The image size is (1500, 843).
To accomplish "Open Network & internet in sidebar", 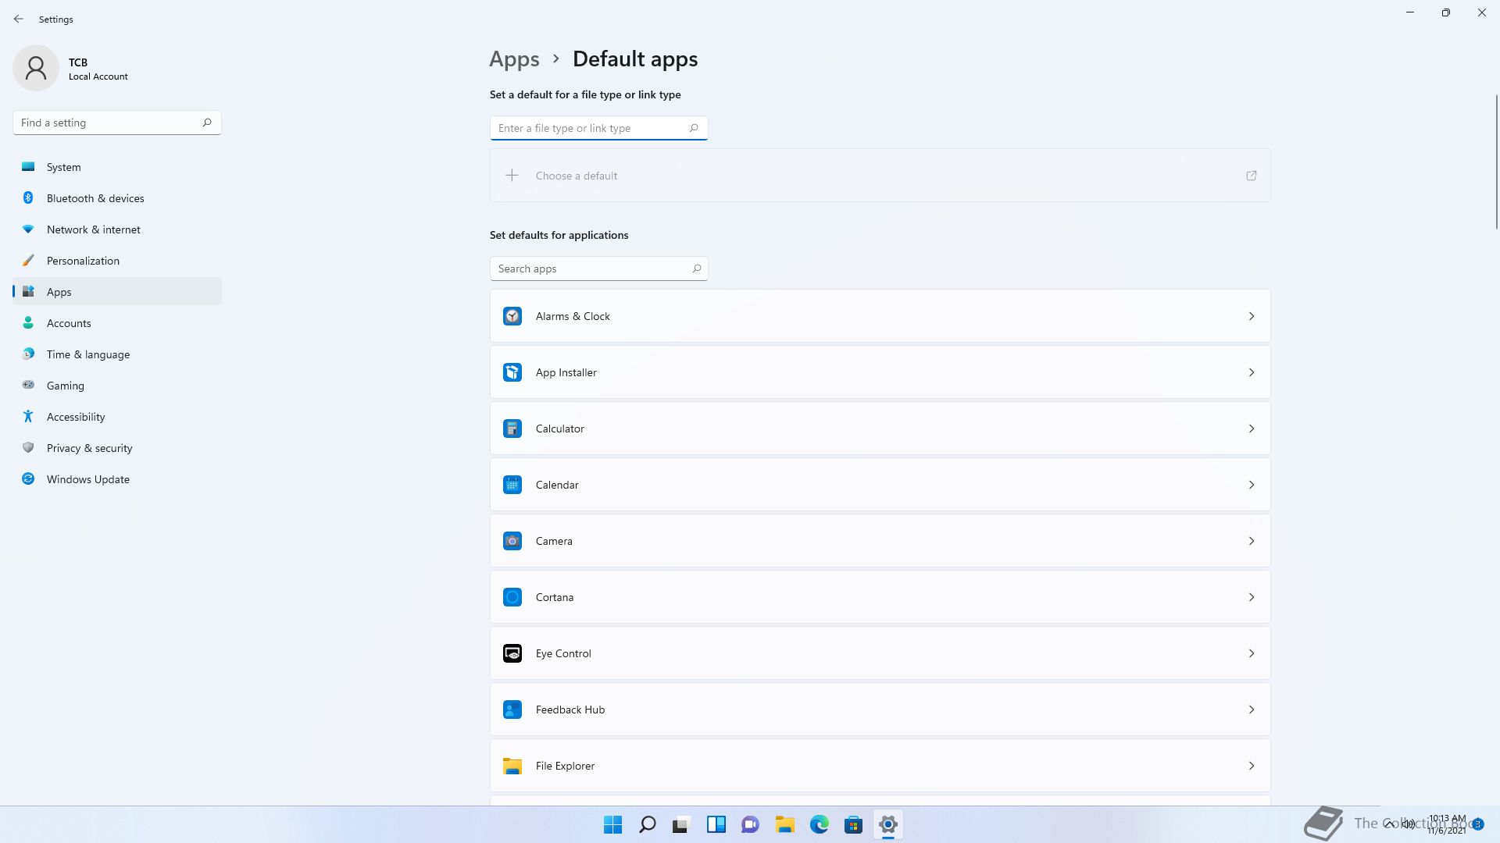I will (x=117, y=229).
